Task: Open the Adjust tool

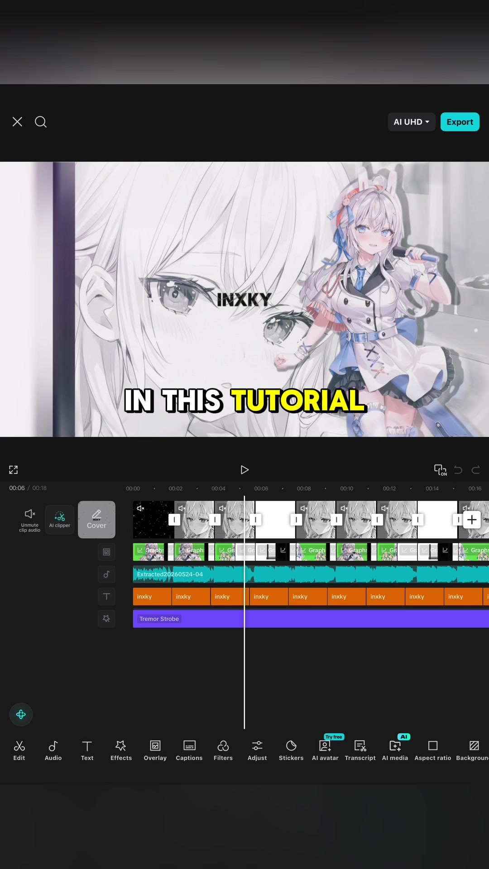Action: pos(257,750)
